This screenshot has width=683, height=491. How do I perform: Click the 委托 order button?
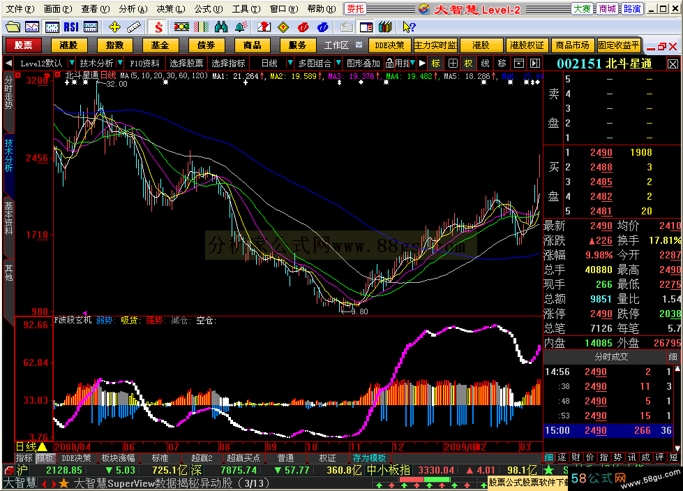(x=355, y=8)
